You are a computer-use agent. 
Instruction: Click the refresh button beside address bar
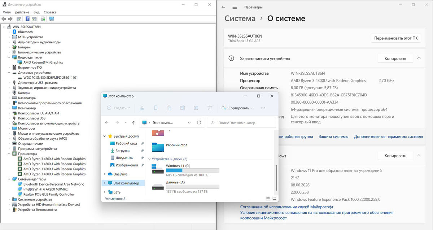199,123
